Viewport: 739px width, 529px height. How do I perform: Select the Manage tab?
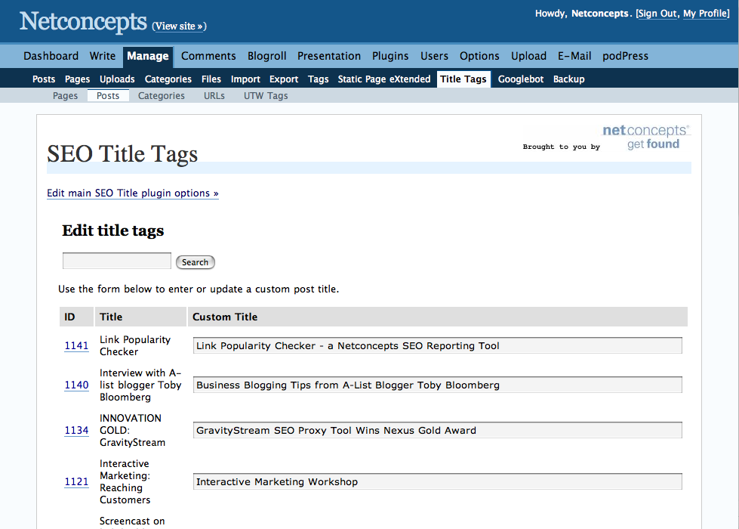(148, 57)
